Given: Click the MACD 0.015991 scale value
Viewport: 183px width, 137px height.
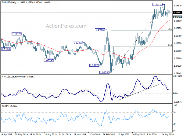Looking at the screenshot, I should pyautogui.click(x=178, y=76).
